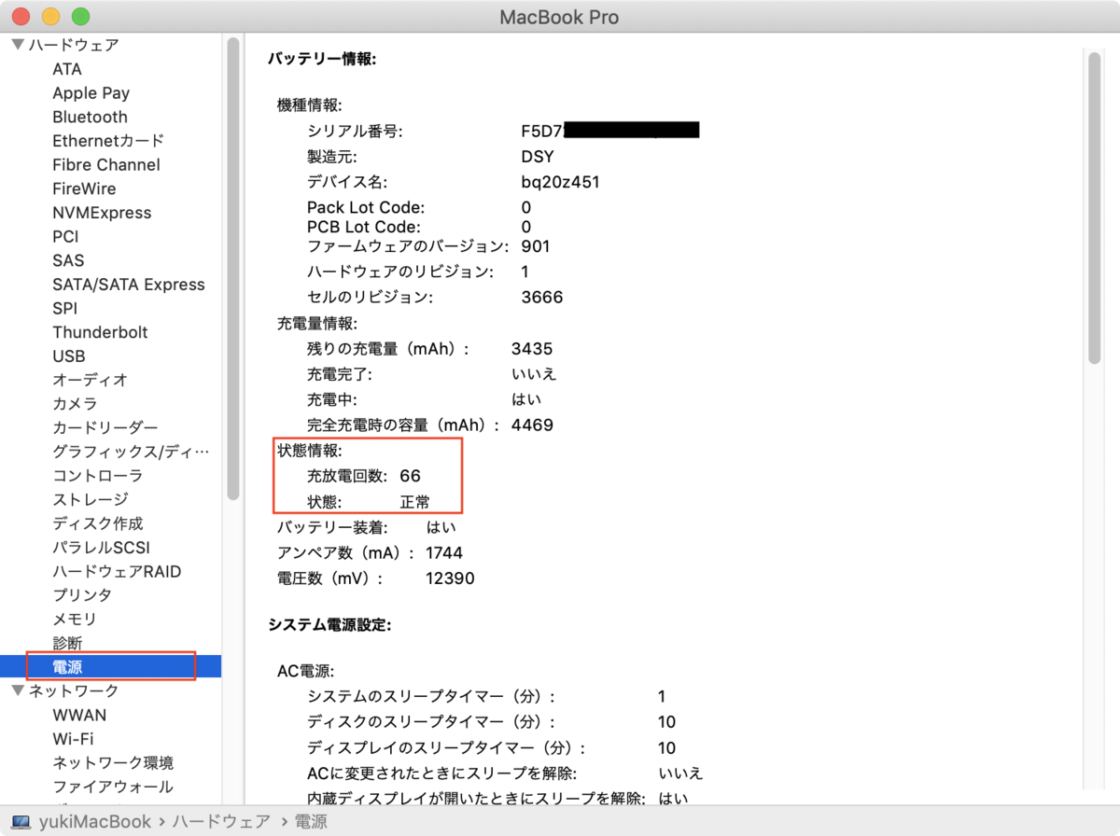Screen dimensions: 1120x836
Task: Select the highlighted 電源 entry
Action: click(110, 666)
